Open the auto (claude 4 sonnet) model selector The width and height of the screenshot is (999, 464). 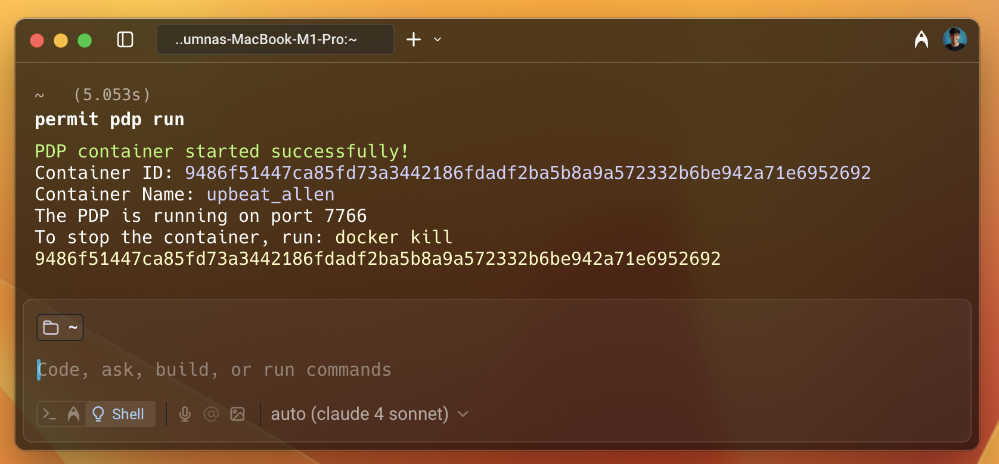[x=359, y=414]
